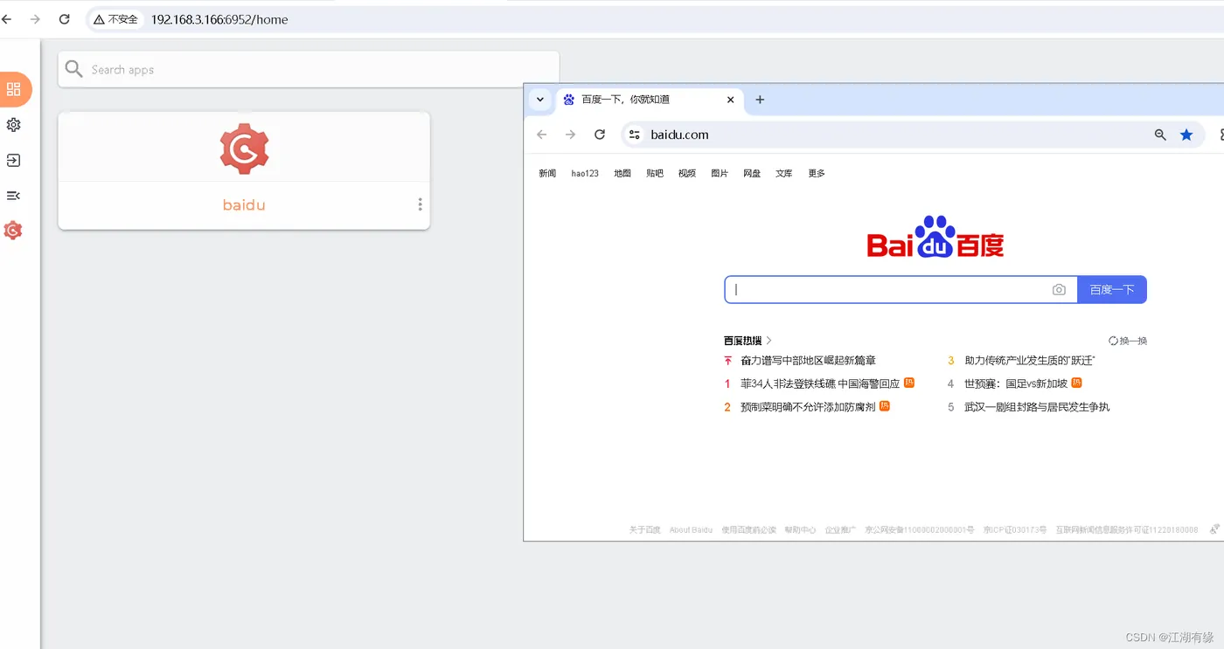Click the red gear logo at the sidebar bottom
This screenshot has height=649, width=1224.
click(x=13, y=231)
